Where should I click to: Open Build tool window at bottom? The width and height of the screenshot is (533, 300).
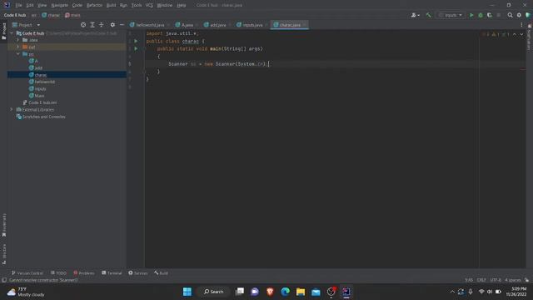tap(161, 273)
